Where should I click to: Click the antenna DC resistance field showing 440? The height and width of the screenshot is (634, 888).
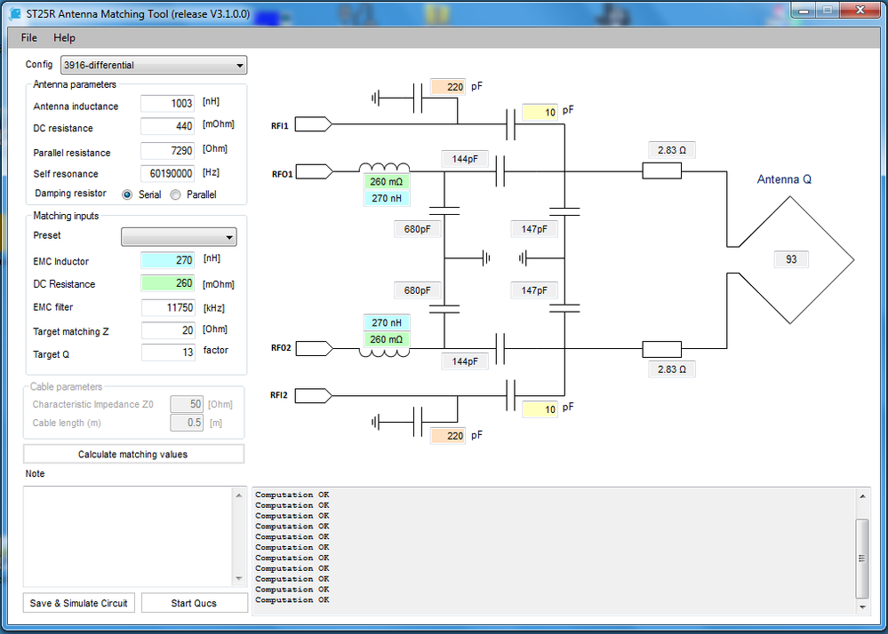click(168, 126)
